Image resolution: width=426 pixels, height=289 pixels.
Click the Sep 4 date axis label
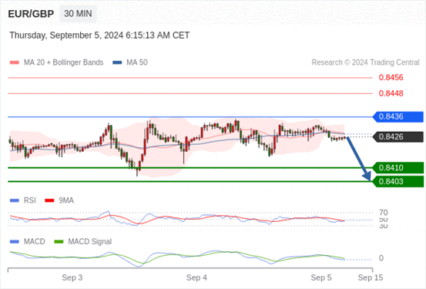[x=196, y=277]
